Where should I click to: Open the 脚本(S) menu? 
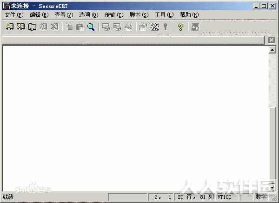tap(139, 15)
